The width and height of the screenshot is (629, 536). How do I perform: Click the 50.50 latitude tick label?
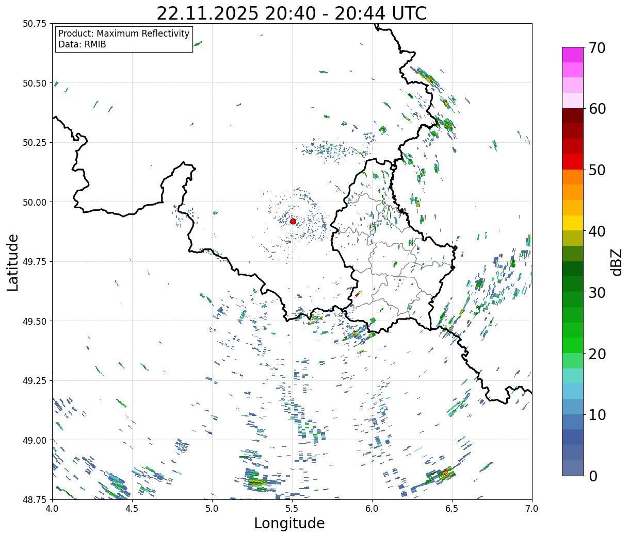tap(35, 83)
